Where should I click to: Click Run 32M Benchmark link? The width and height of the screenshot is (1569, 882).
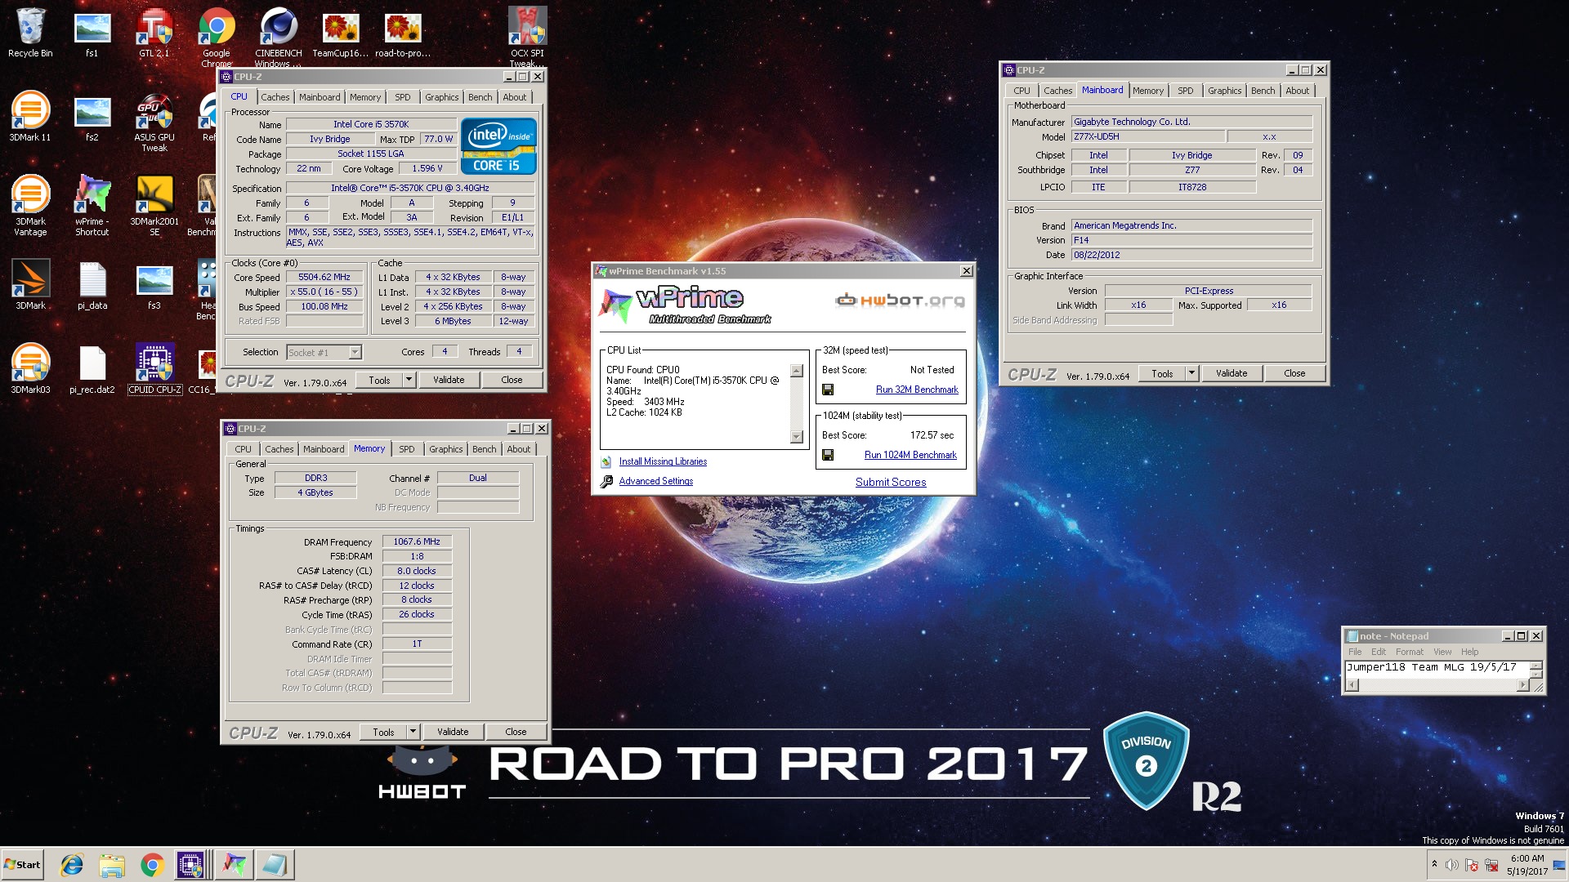pyautogui.click(x=917, y=390)
